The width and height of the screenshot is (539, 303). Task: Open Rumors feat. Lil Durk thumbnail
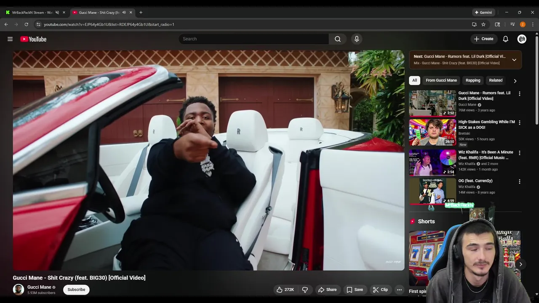coord(432,103)
